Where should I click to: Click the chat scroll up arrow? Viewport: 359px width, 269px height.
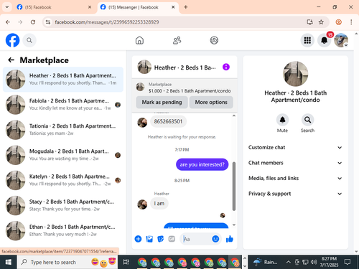point(234,115)
